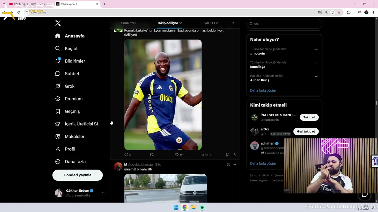The height and width of the screenshot is (212, 378).
Task: Select the Anasayfa / X browser tab
Action: pos(77,4)
